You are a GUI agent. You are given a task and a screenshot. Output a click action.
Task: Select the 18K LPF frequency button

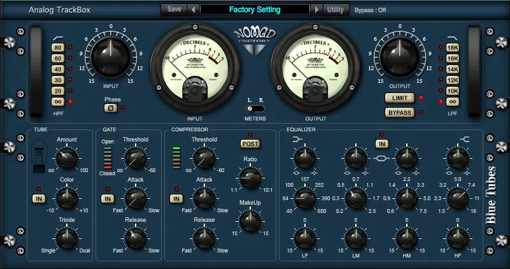[x=453, y=48]
